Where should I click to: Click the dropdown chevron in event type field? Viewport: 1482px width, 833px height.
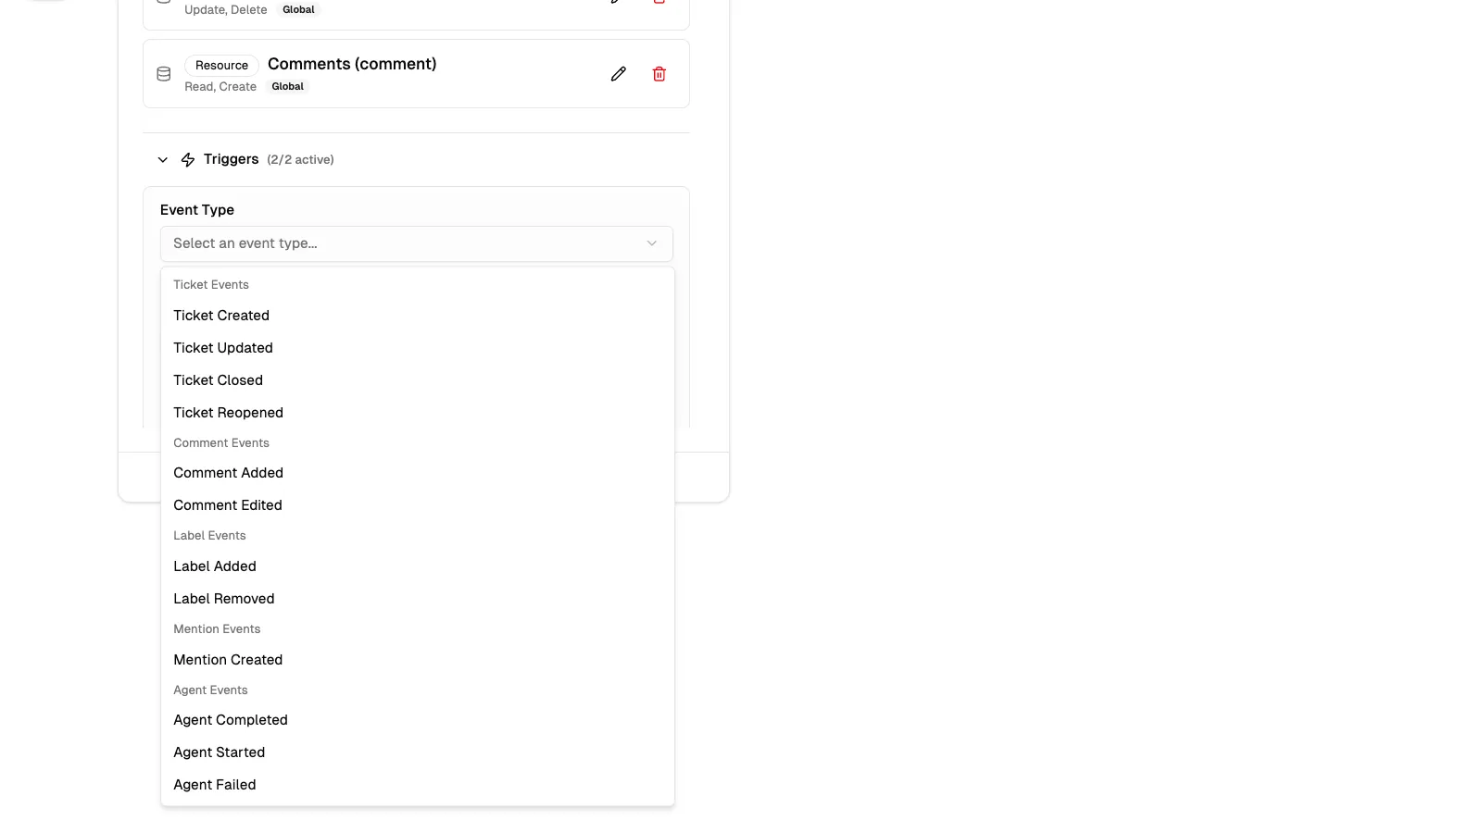[x=651, y=243]
